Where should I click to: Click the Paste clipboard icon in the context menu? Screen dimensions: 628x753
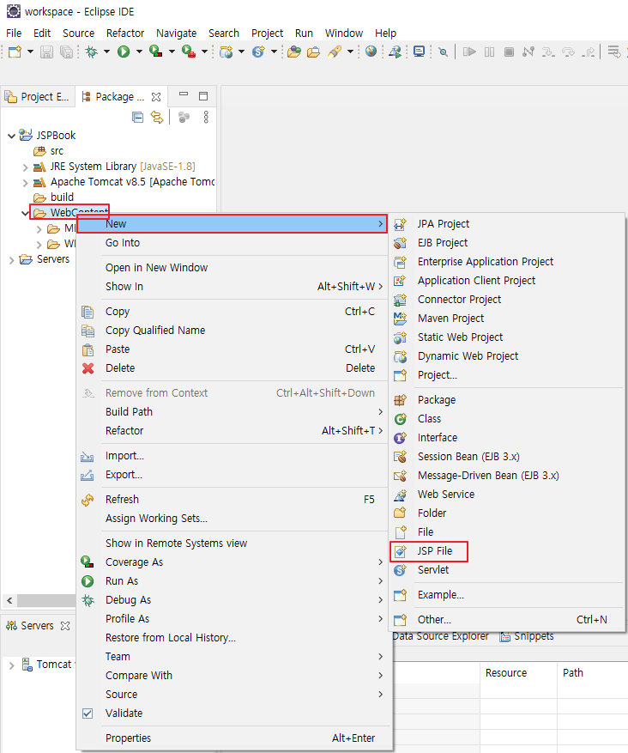pyautogui.click(x=88, y=349)
